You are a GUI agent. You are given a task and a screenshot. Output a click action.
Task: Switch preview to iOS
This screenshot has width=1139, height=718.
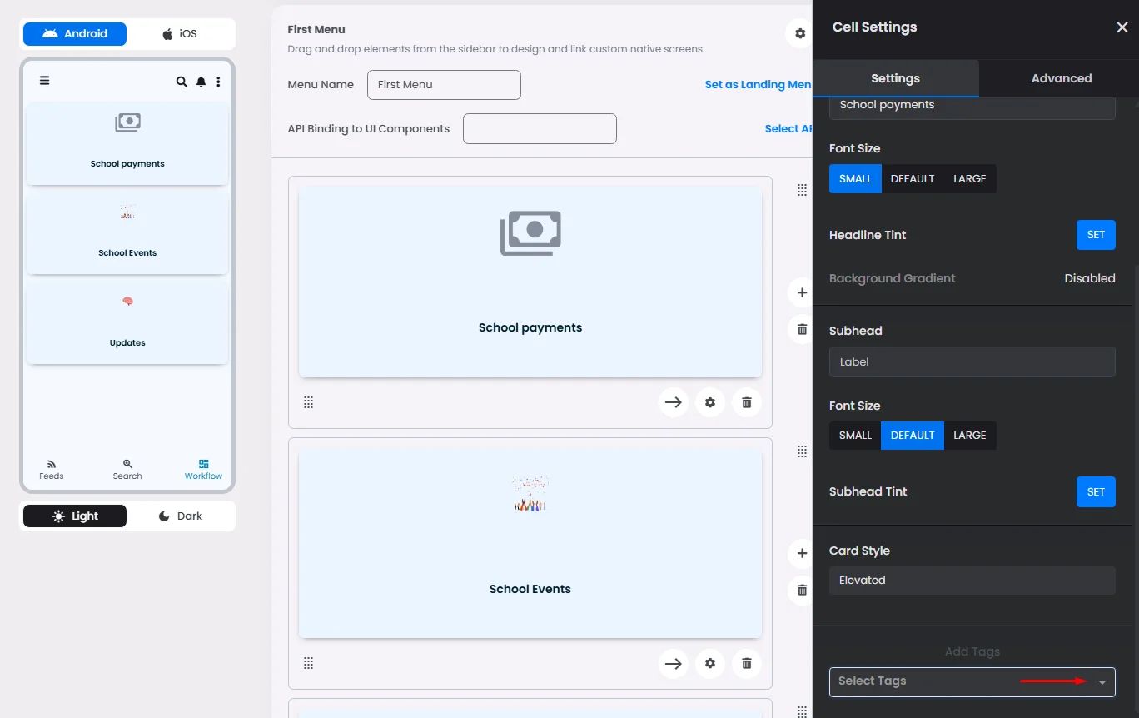click(x=180, y=34)
